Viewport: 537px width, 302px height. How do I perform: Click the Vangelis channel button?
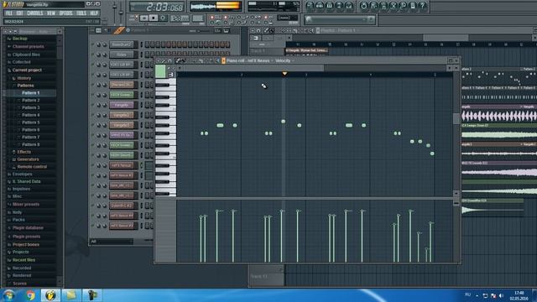pyautogui.click(x=122, y=105)
